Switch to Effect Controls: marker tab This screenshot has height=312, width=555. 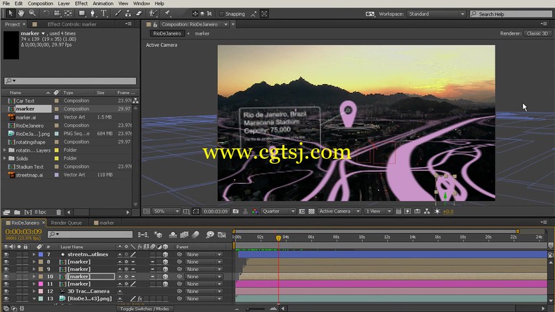pos(72,24)
